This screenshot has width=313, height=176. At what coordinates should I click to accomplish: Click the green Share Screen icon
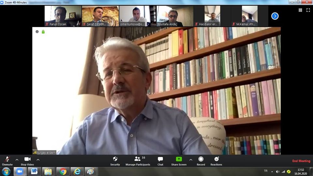pos(179,159)
